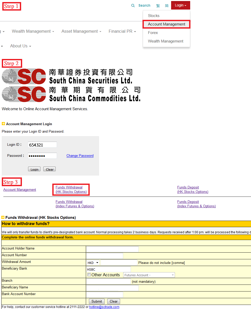Clear the funds withdrawal form
Screen dimensions: 251x309
pos(114,301)
